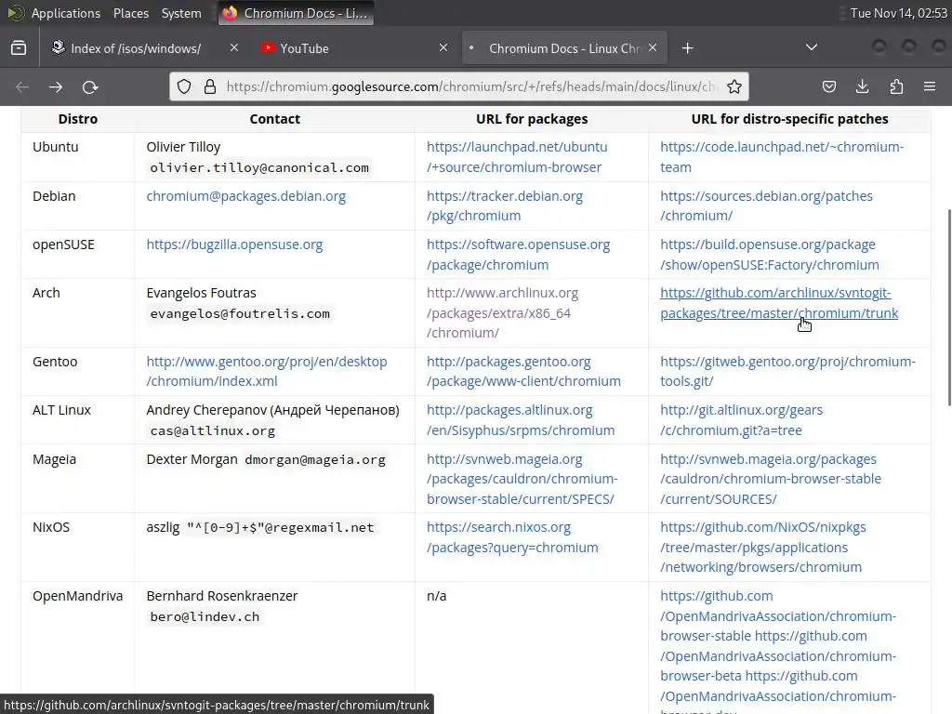Click the URL for packages column header
Image resolution: width=952 pixels, height=714 pixels.
point(532,119)
